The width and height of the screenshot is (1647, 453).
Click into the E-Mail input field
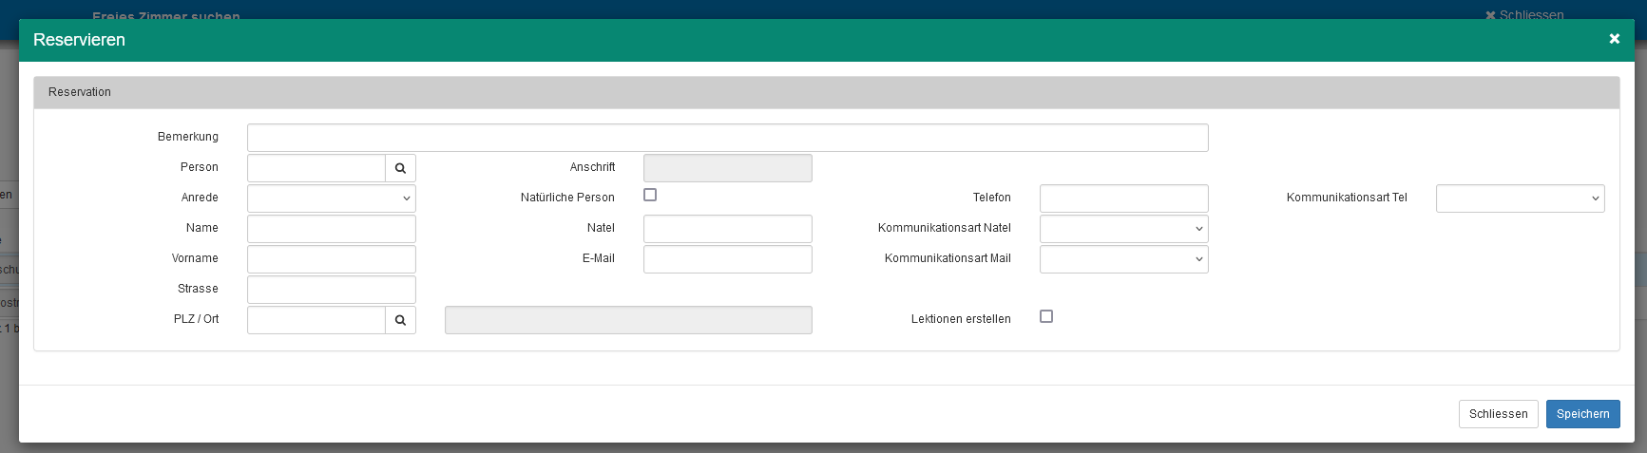(727, 259)
